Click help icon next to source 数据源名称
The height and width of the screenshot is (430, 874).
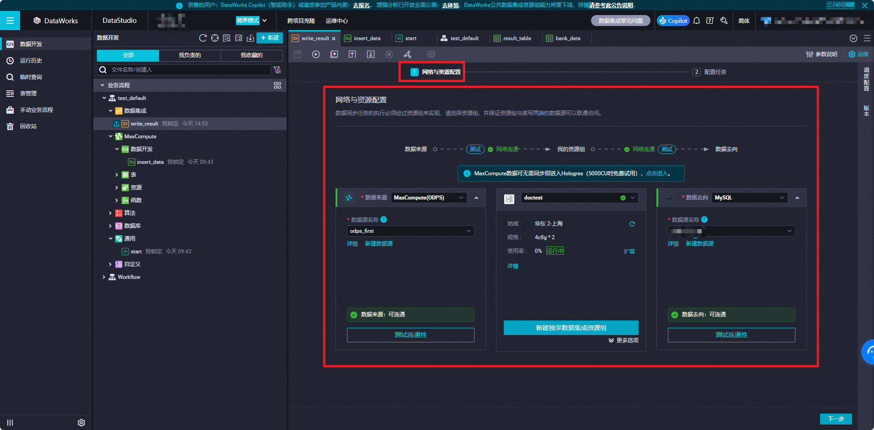coord(384,220)
